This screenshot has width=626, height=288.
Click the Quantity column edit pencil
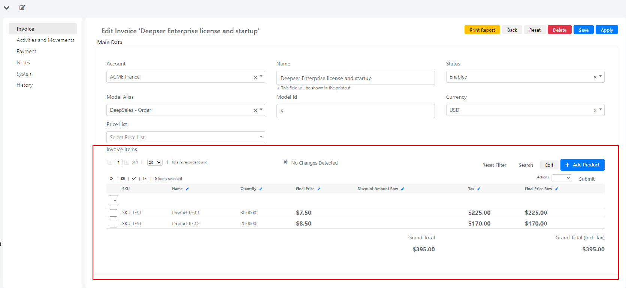(261, 189)
